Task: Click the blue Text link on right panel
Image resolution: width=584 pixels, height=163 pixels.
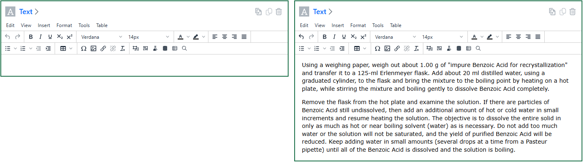Action: click(319, 12)
